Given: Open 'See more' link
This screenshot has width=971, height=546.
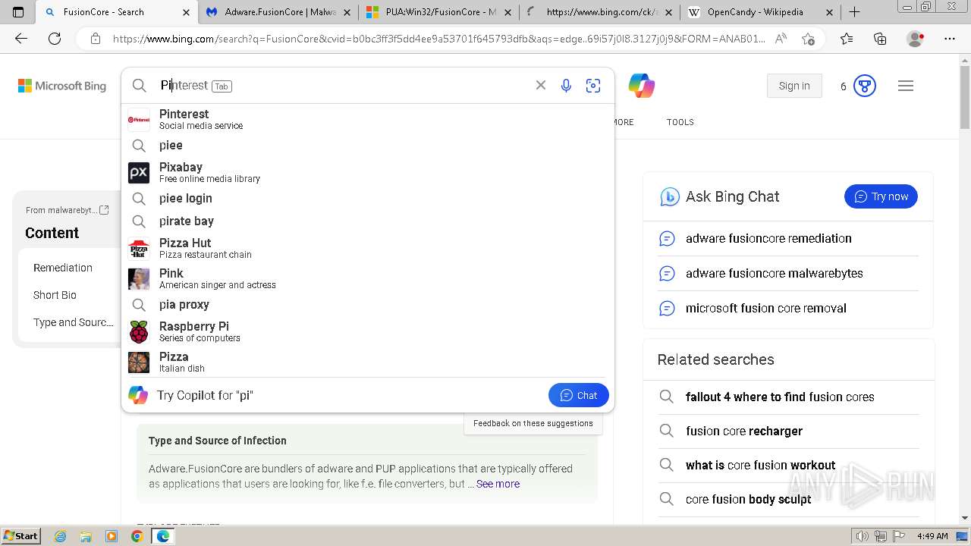Looking at the screenshot, I should (498, 484).
